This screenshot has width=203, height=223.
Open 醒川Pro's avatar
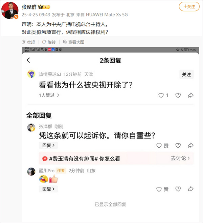(x=31, y=171)
